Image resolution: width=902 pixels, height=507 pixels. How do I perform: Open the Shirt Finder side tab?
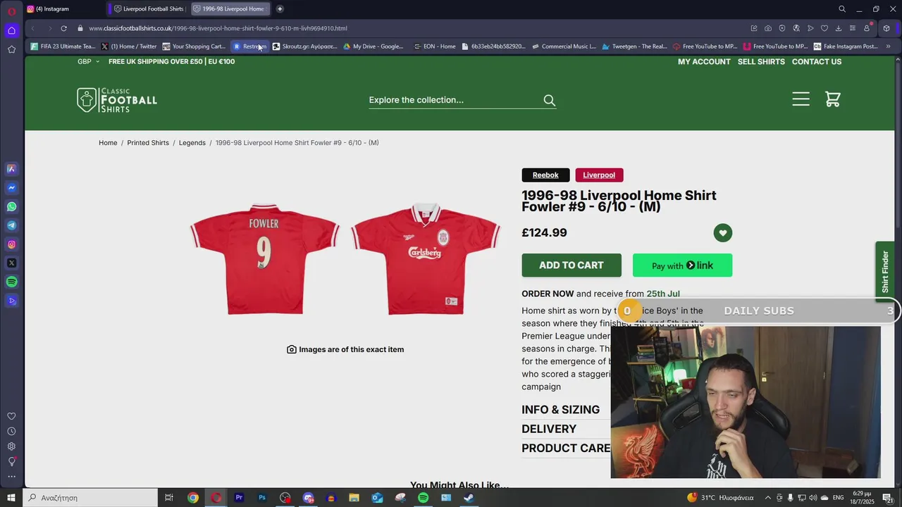pos(885,271)
